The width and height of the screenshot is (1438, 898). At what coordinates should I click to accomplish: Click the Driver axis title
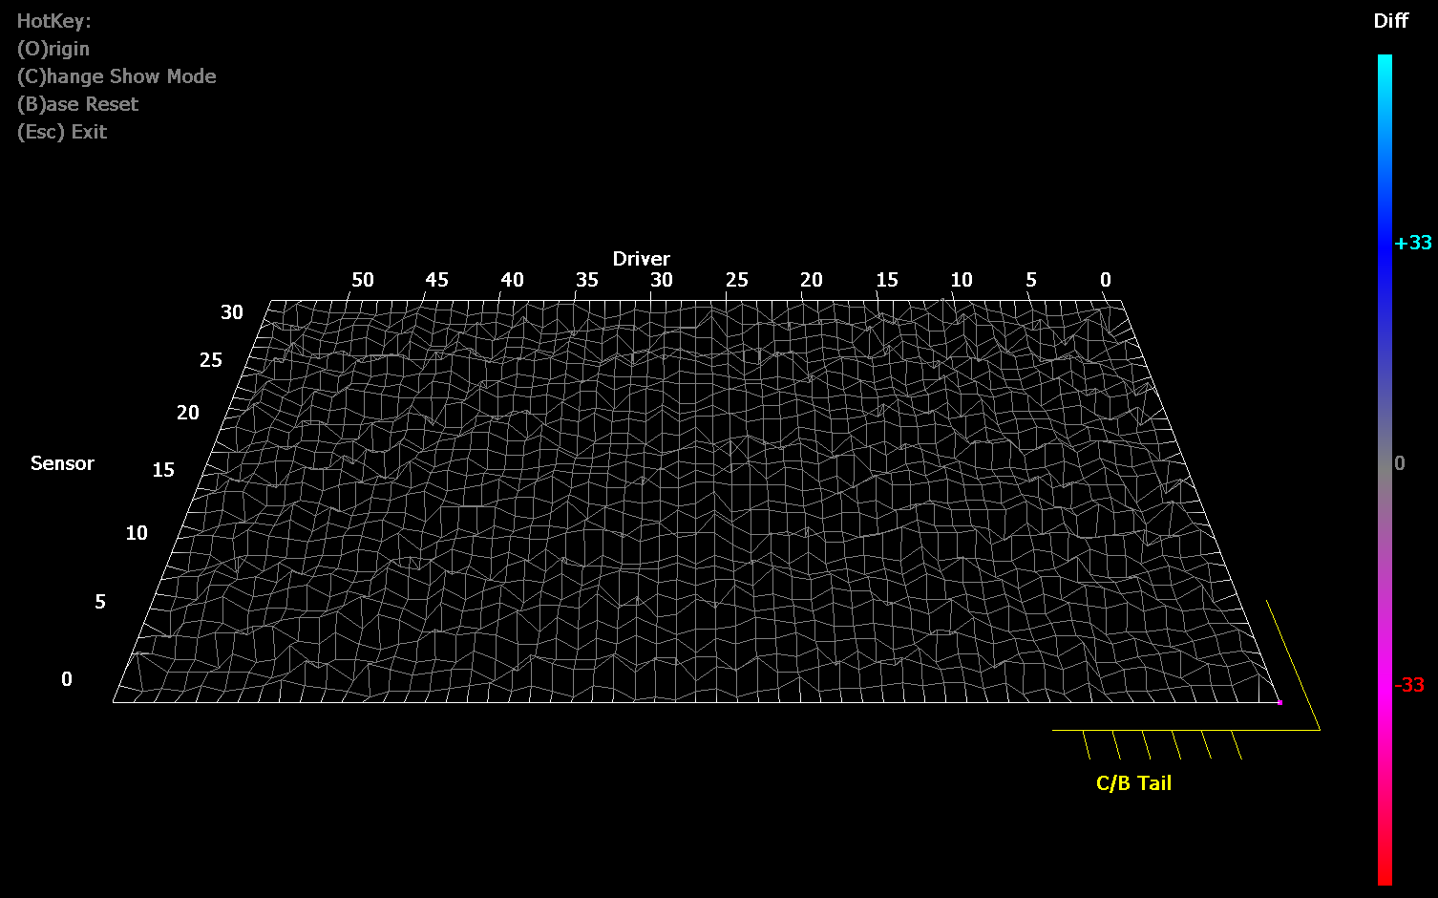point(641,259)
